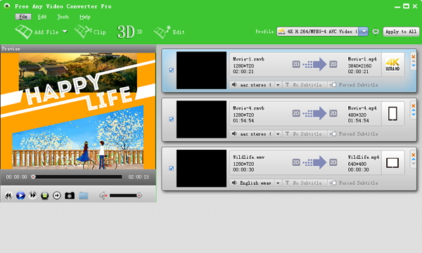Click the conversion arrow in Movie-1 row

point(314,64)
